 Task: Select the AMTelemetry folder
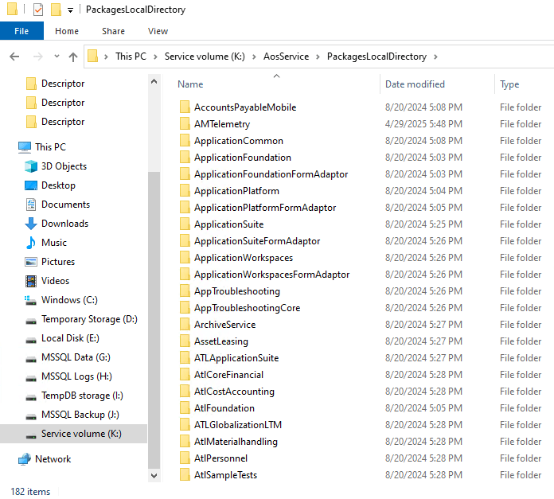coord(222,124)
